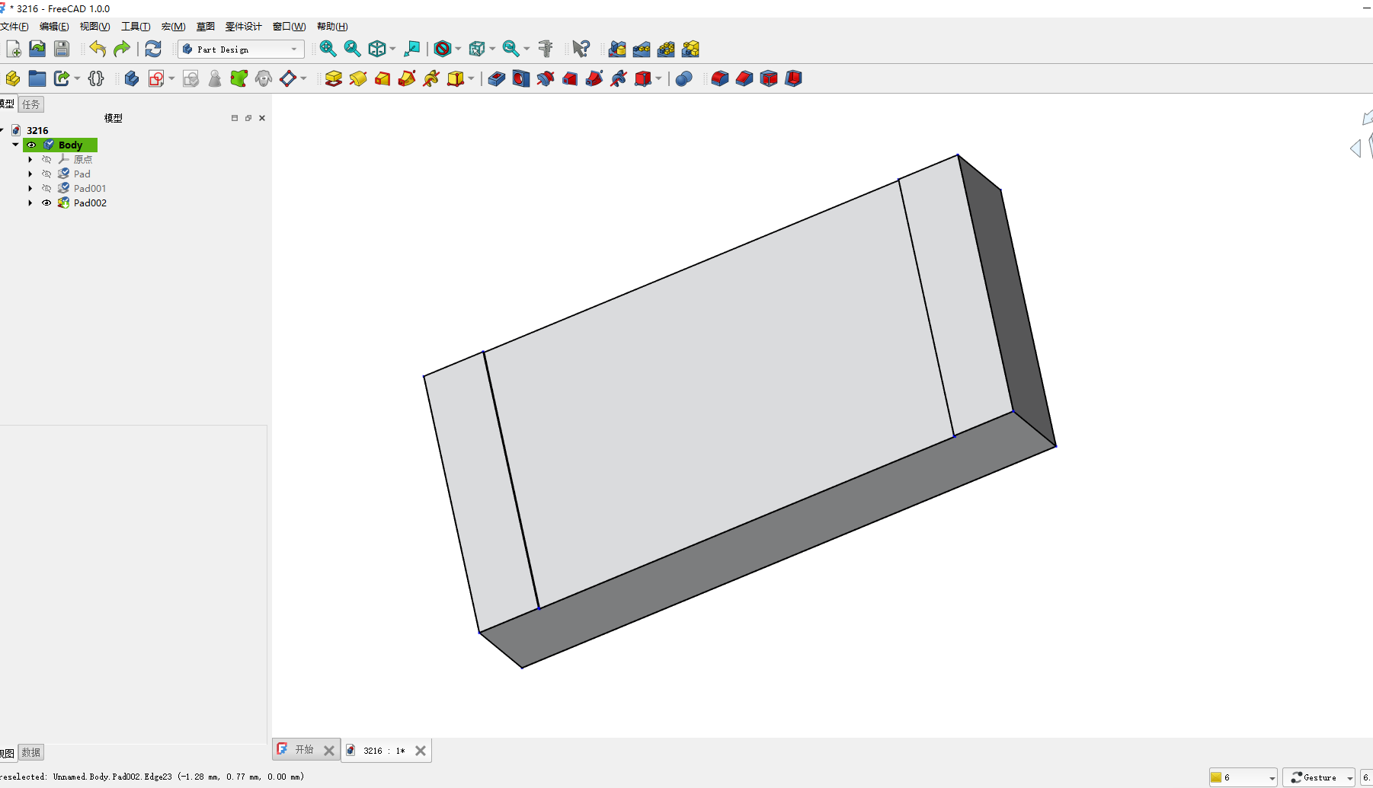The height and width of the screenshot is (788, 1373).
Task: Click Fit selection zoom icon
Action: [352, 49]
